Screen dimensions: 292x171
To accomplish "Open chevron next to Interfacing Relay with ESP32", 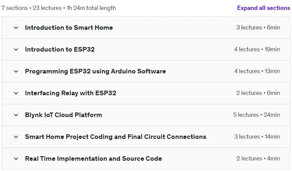I will tap(16, 93).
